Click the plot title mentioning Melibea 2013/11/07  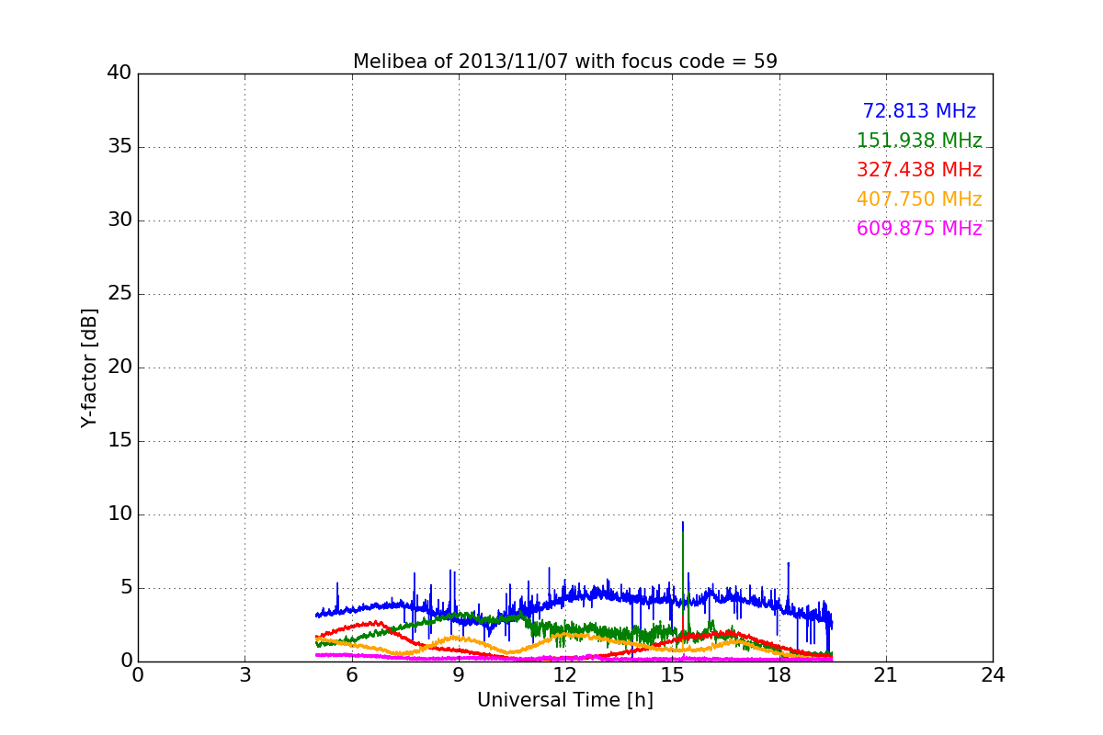click(565, 62)
